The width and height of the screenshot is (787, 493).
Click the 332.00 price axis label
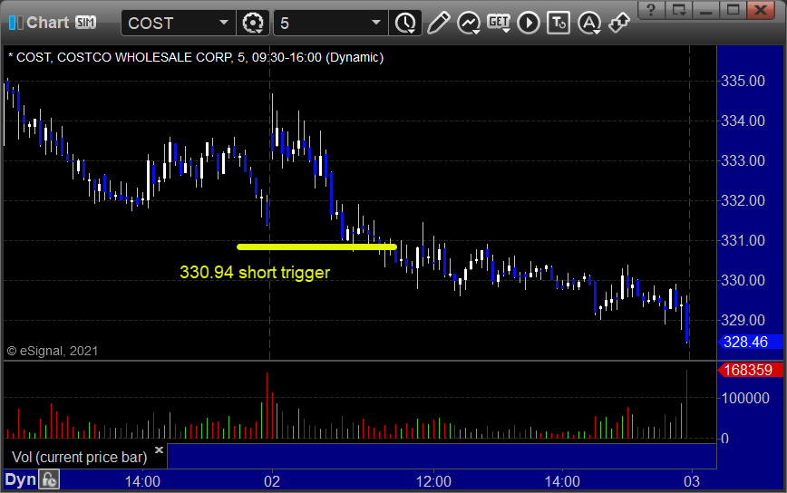[743, 200]
